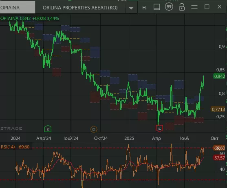Viewport: 227px width, 188px height.
Task: Click the Ιουλ time axis label
Action: point(185,138)
